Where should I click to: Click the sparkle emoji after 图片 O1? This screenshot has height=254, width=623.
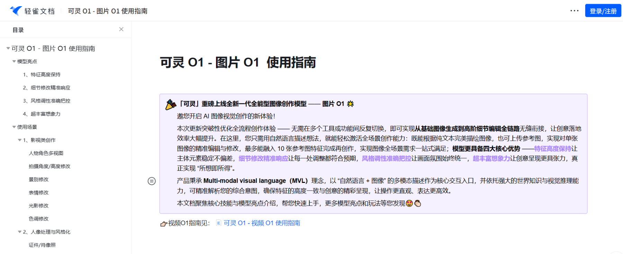click(350, 104)
